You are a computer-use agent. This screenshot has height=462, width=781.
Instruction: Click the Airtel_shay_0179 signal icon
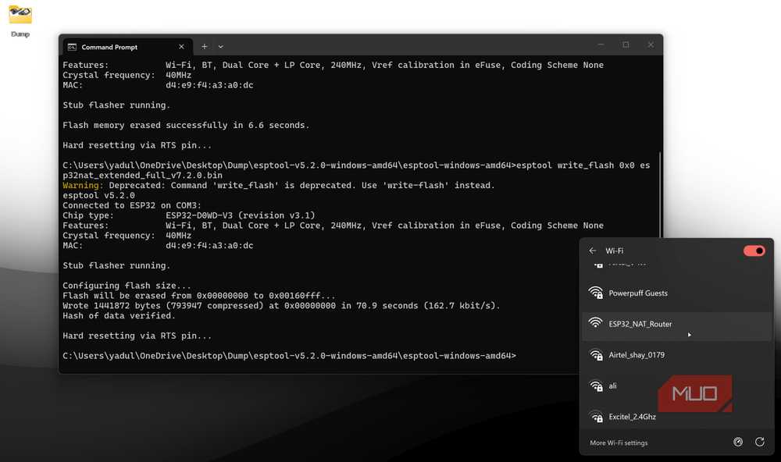coord(596,354)
